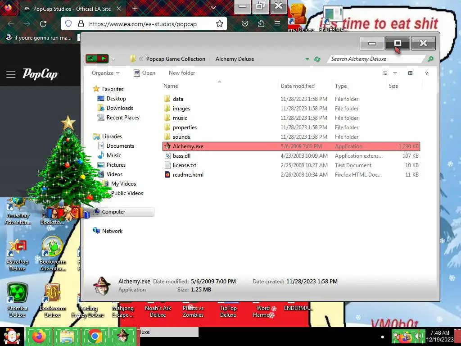Click the Search Alchemy Deluxe field
The height and width of the screenshot is (346, 461).
click(376, 59)
